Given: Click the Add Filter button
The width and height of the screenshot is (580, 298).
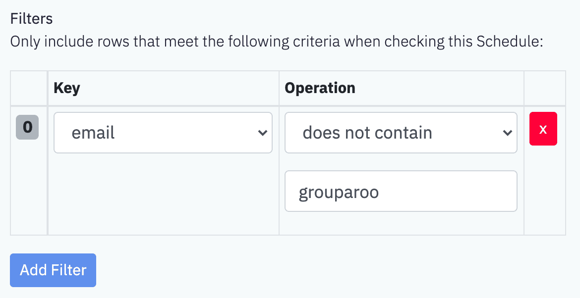Looking at the screenshot, I should tap(53, 270).
